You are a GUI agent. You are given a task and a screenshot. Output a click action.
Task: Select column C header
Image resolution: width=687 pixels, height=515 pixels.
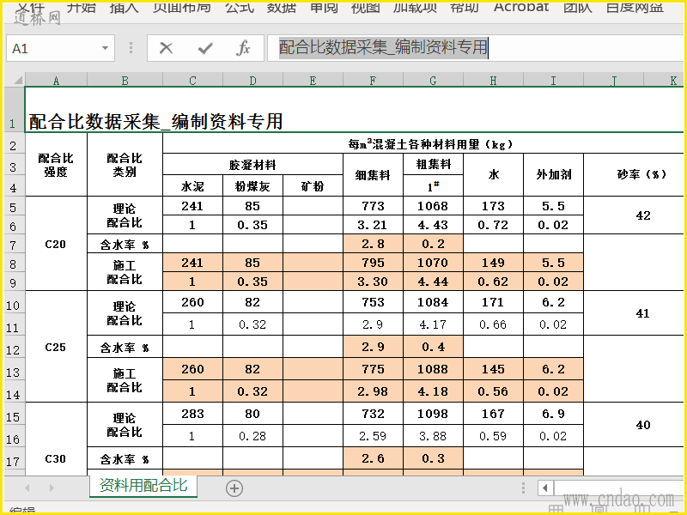click(192, 80)
